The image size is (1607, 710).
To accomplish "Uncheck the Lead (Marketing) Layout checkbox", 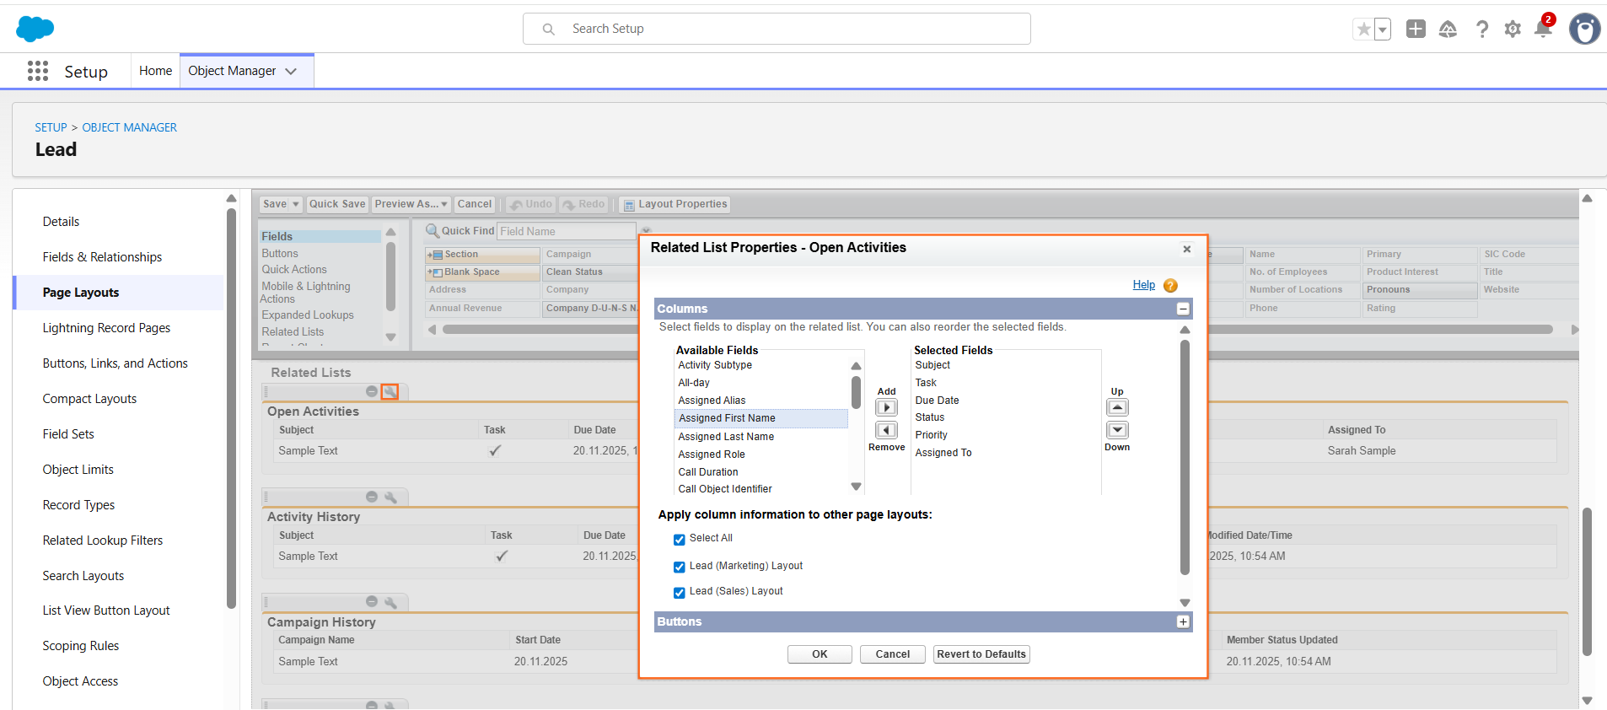I will pyautogui.click(x=679, y=567).
